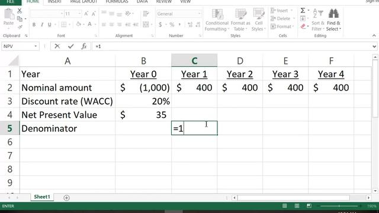Select cell B3 showing 20%
Viewport: 379px width, 213px height.
143,101
